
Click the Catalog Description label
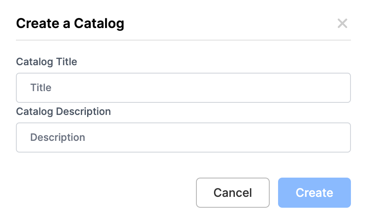click(x=63, y=112)
